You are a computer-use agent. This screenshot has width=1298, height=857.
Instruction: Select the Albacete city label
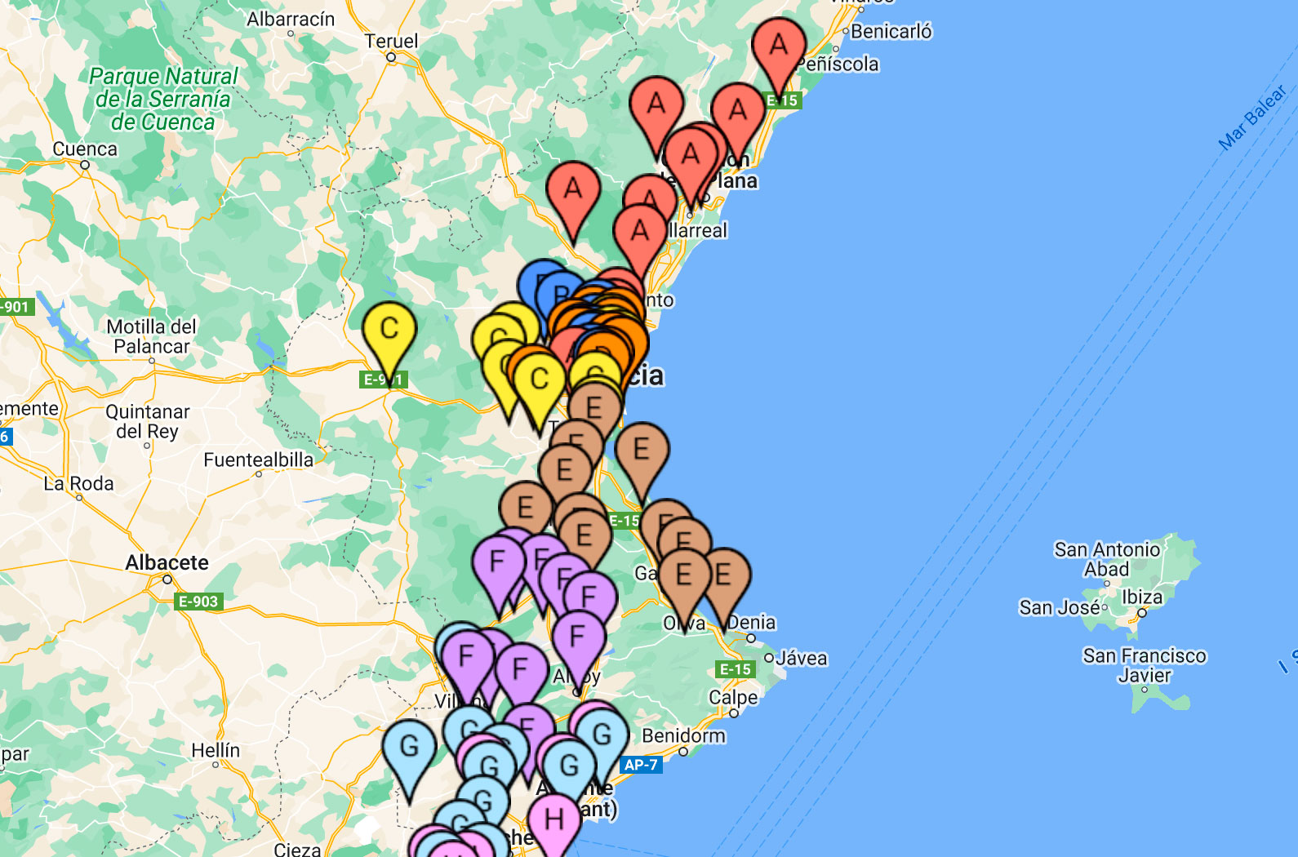click(167, 562)
